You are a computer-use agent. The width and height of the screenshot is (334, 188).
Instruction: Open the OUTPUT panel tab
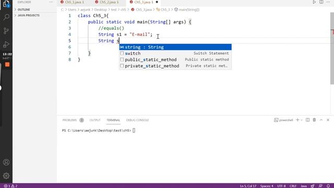point(95,120)
